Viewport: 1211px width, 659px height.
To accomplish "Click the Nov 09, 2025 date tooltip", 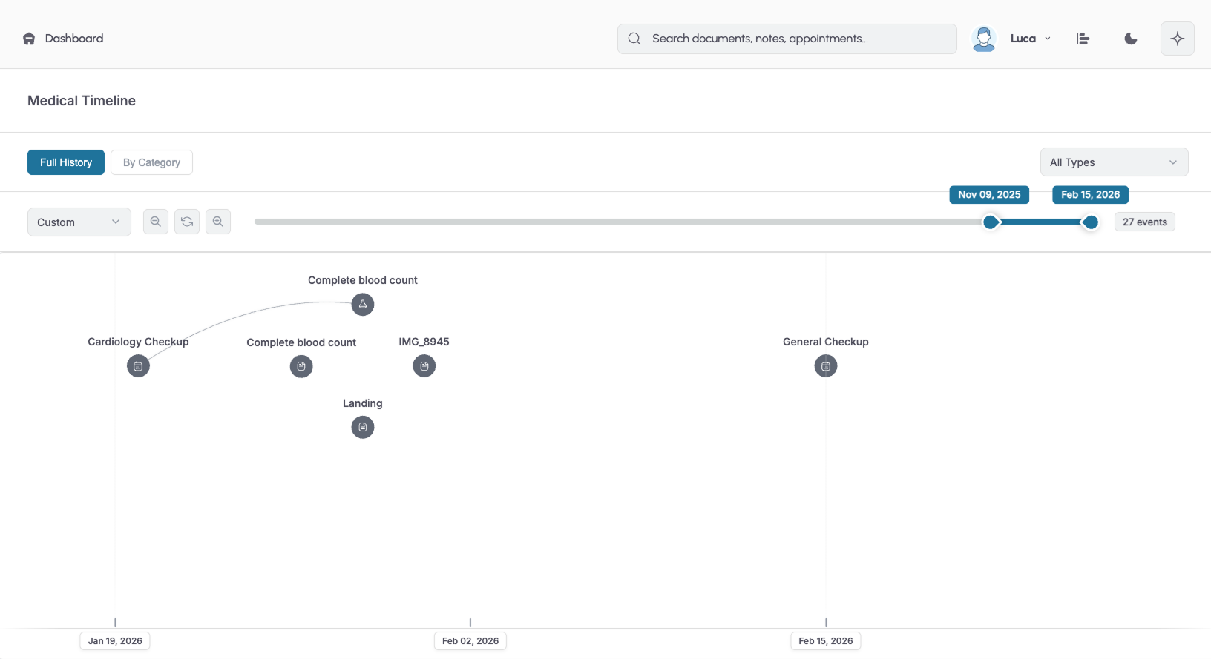I will [989, 195].
